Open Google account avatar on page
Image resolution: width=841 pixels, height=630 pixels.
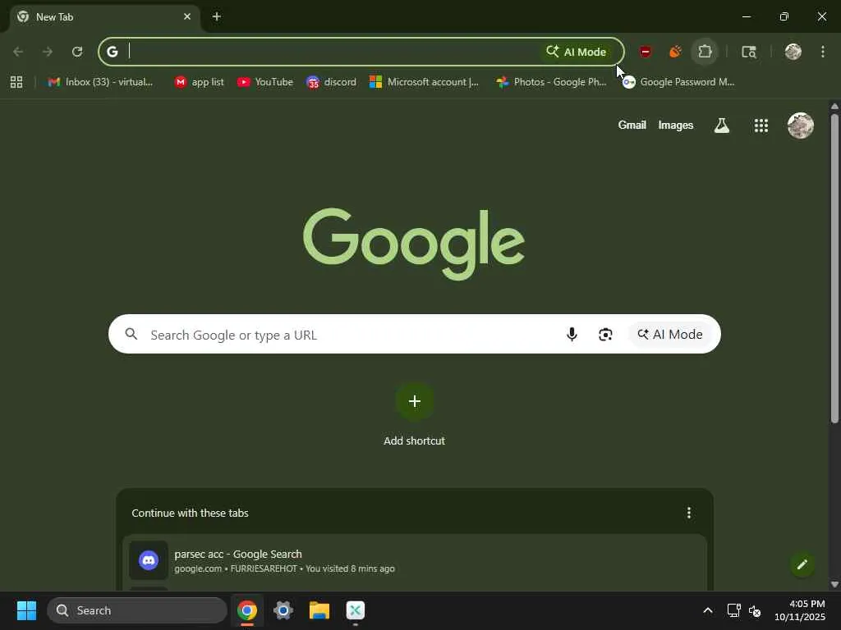click(800, 126)
